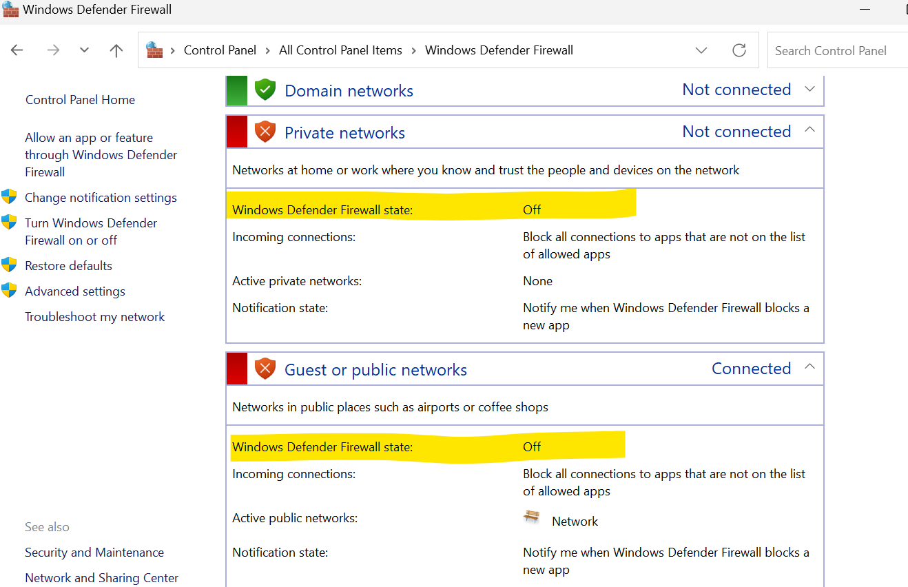Viewport: 908px width, 587px height.
Task: Click Not connected status of Domain networks
Action: [x=736, y=90]
